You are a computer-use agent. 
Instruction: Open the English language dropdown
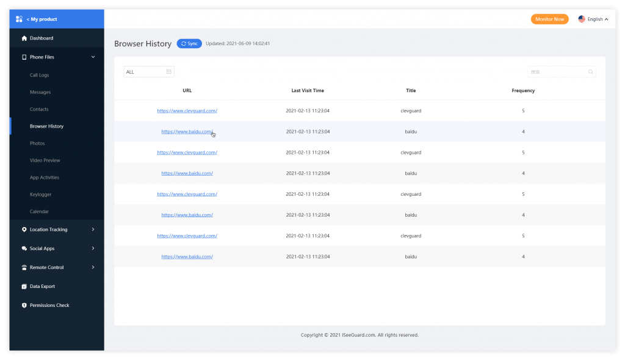click(593, 19)
